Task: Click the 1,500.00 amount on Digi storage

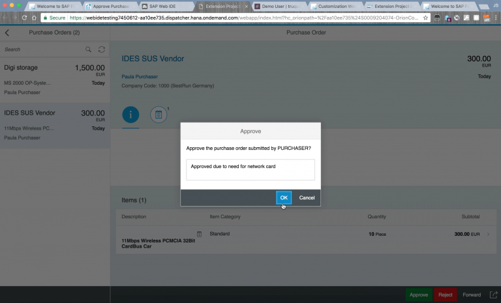Action: pos(90,68)
